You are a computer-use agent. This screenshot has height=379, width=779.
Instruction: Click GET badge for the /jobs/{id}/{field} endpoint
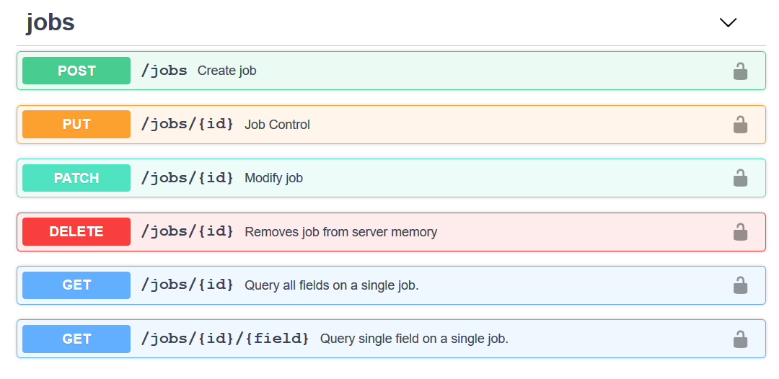click(x=76, y=339)
